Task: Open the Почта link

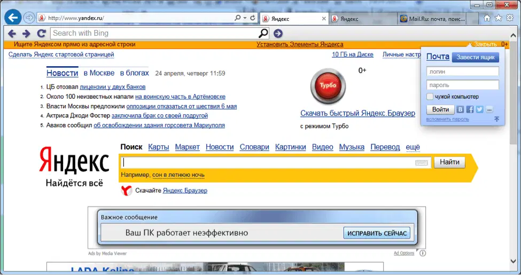Action: [438, 57]
